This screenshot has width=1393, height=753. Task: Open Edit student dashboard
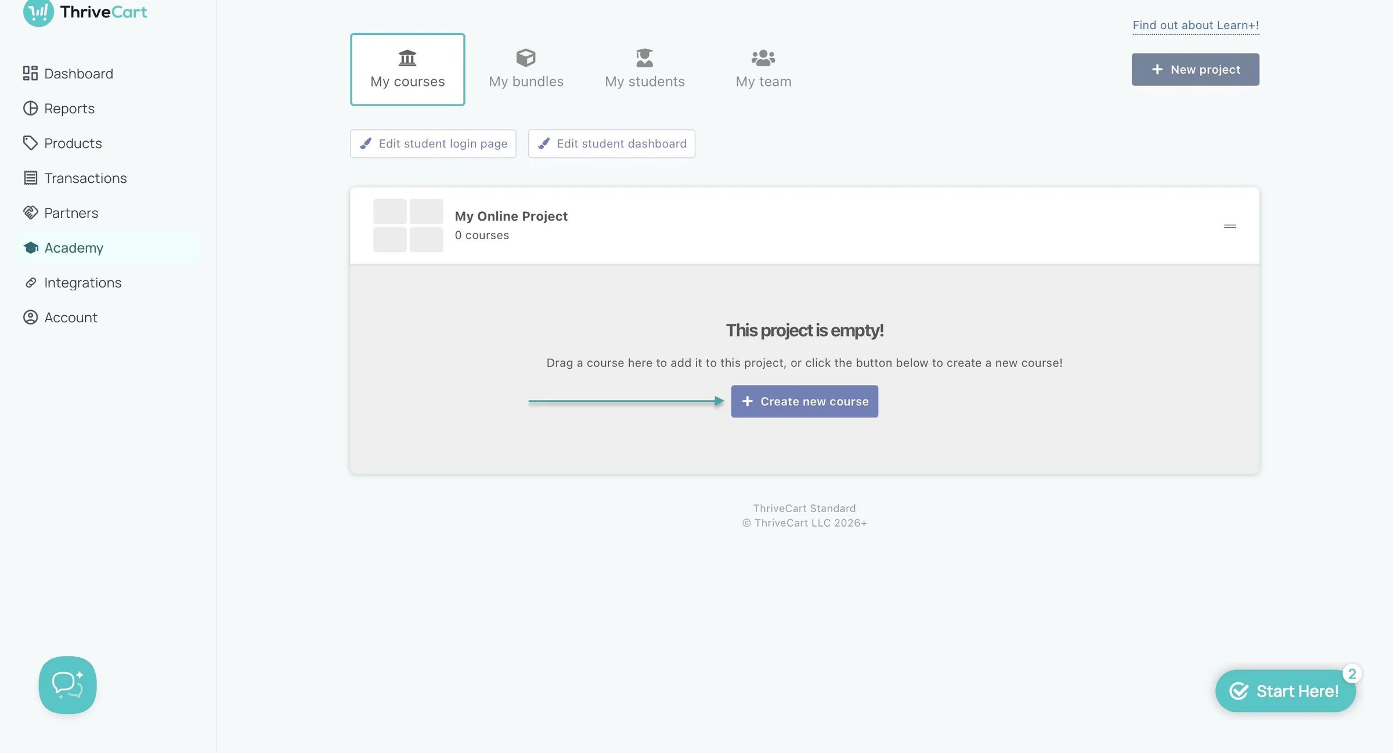coord(611,143)
